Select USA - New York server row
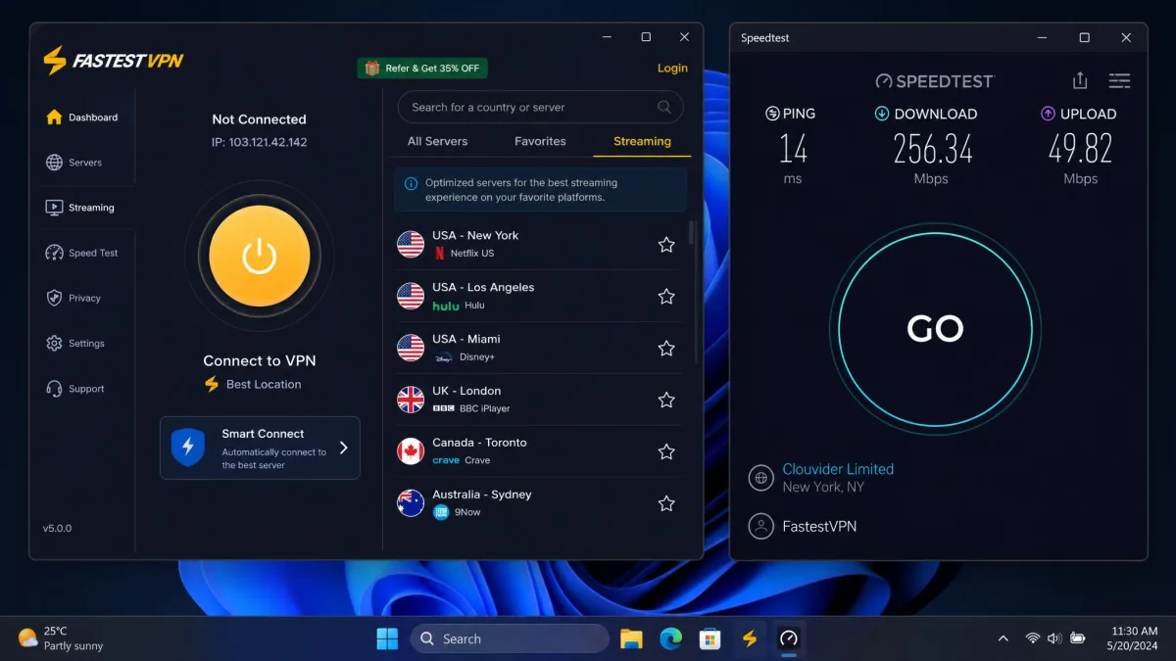Viewport: 1176px width, 661px height. pos(538,244)
